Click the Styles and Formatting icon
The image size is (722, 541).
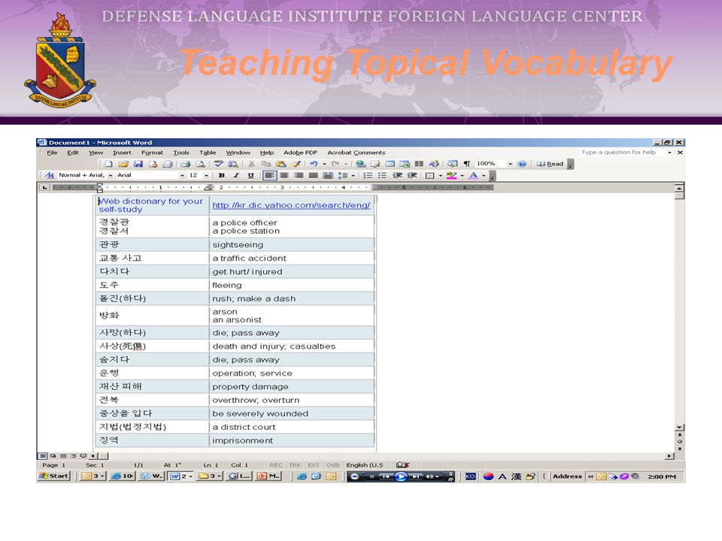click(x=50, y=175)
